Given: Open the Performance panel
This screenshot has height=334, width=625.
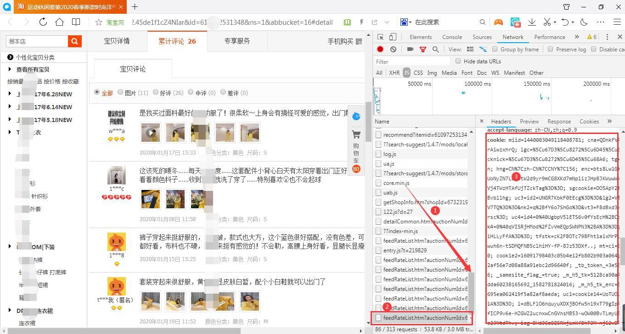Looking at the screenshot, I should click(550, 37).
